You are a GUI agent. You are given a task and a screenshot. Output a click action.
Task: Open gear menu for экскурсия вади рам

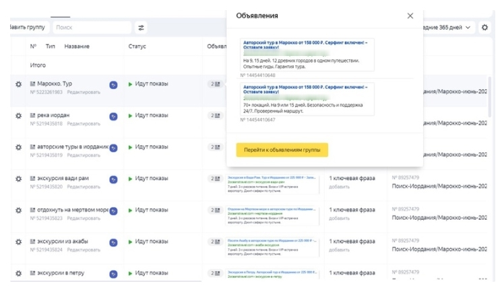point(19,179)
